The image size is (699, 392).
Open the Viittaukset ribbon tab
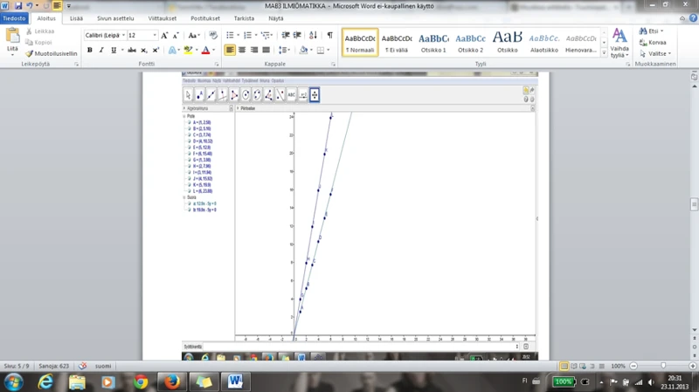point(163,17)
